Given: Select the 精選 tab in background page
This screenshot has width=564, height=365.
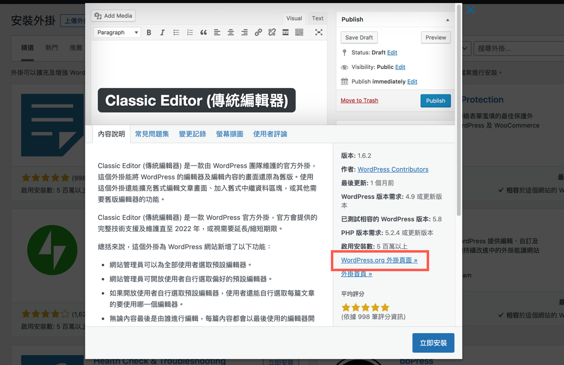Looking at the screenshot, I should pyautogui.click(x=27, y=48).
